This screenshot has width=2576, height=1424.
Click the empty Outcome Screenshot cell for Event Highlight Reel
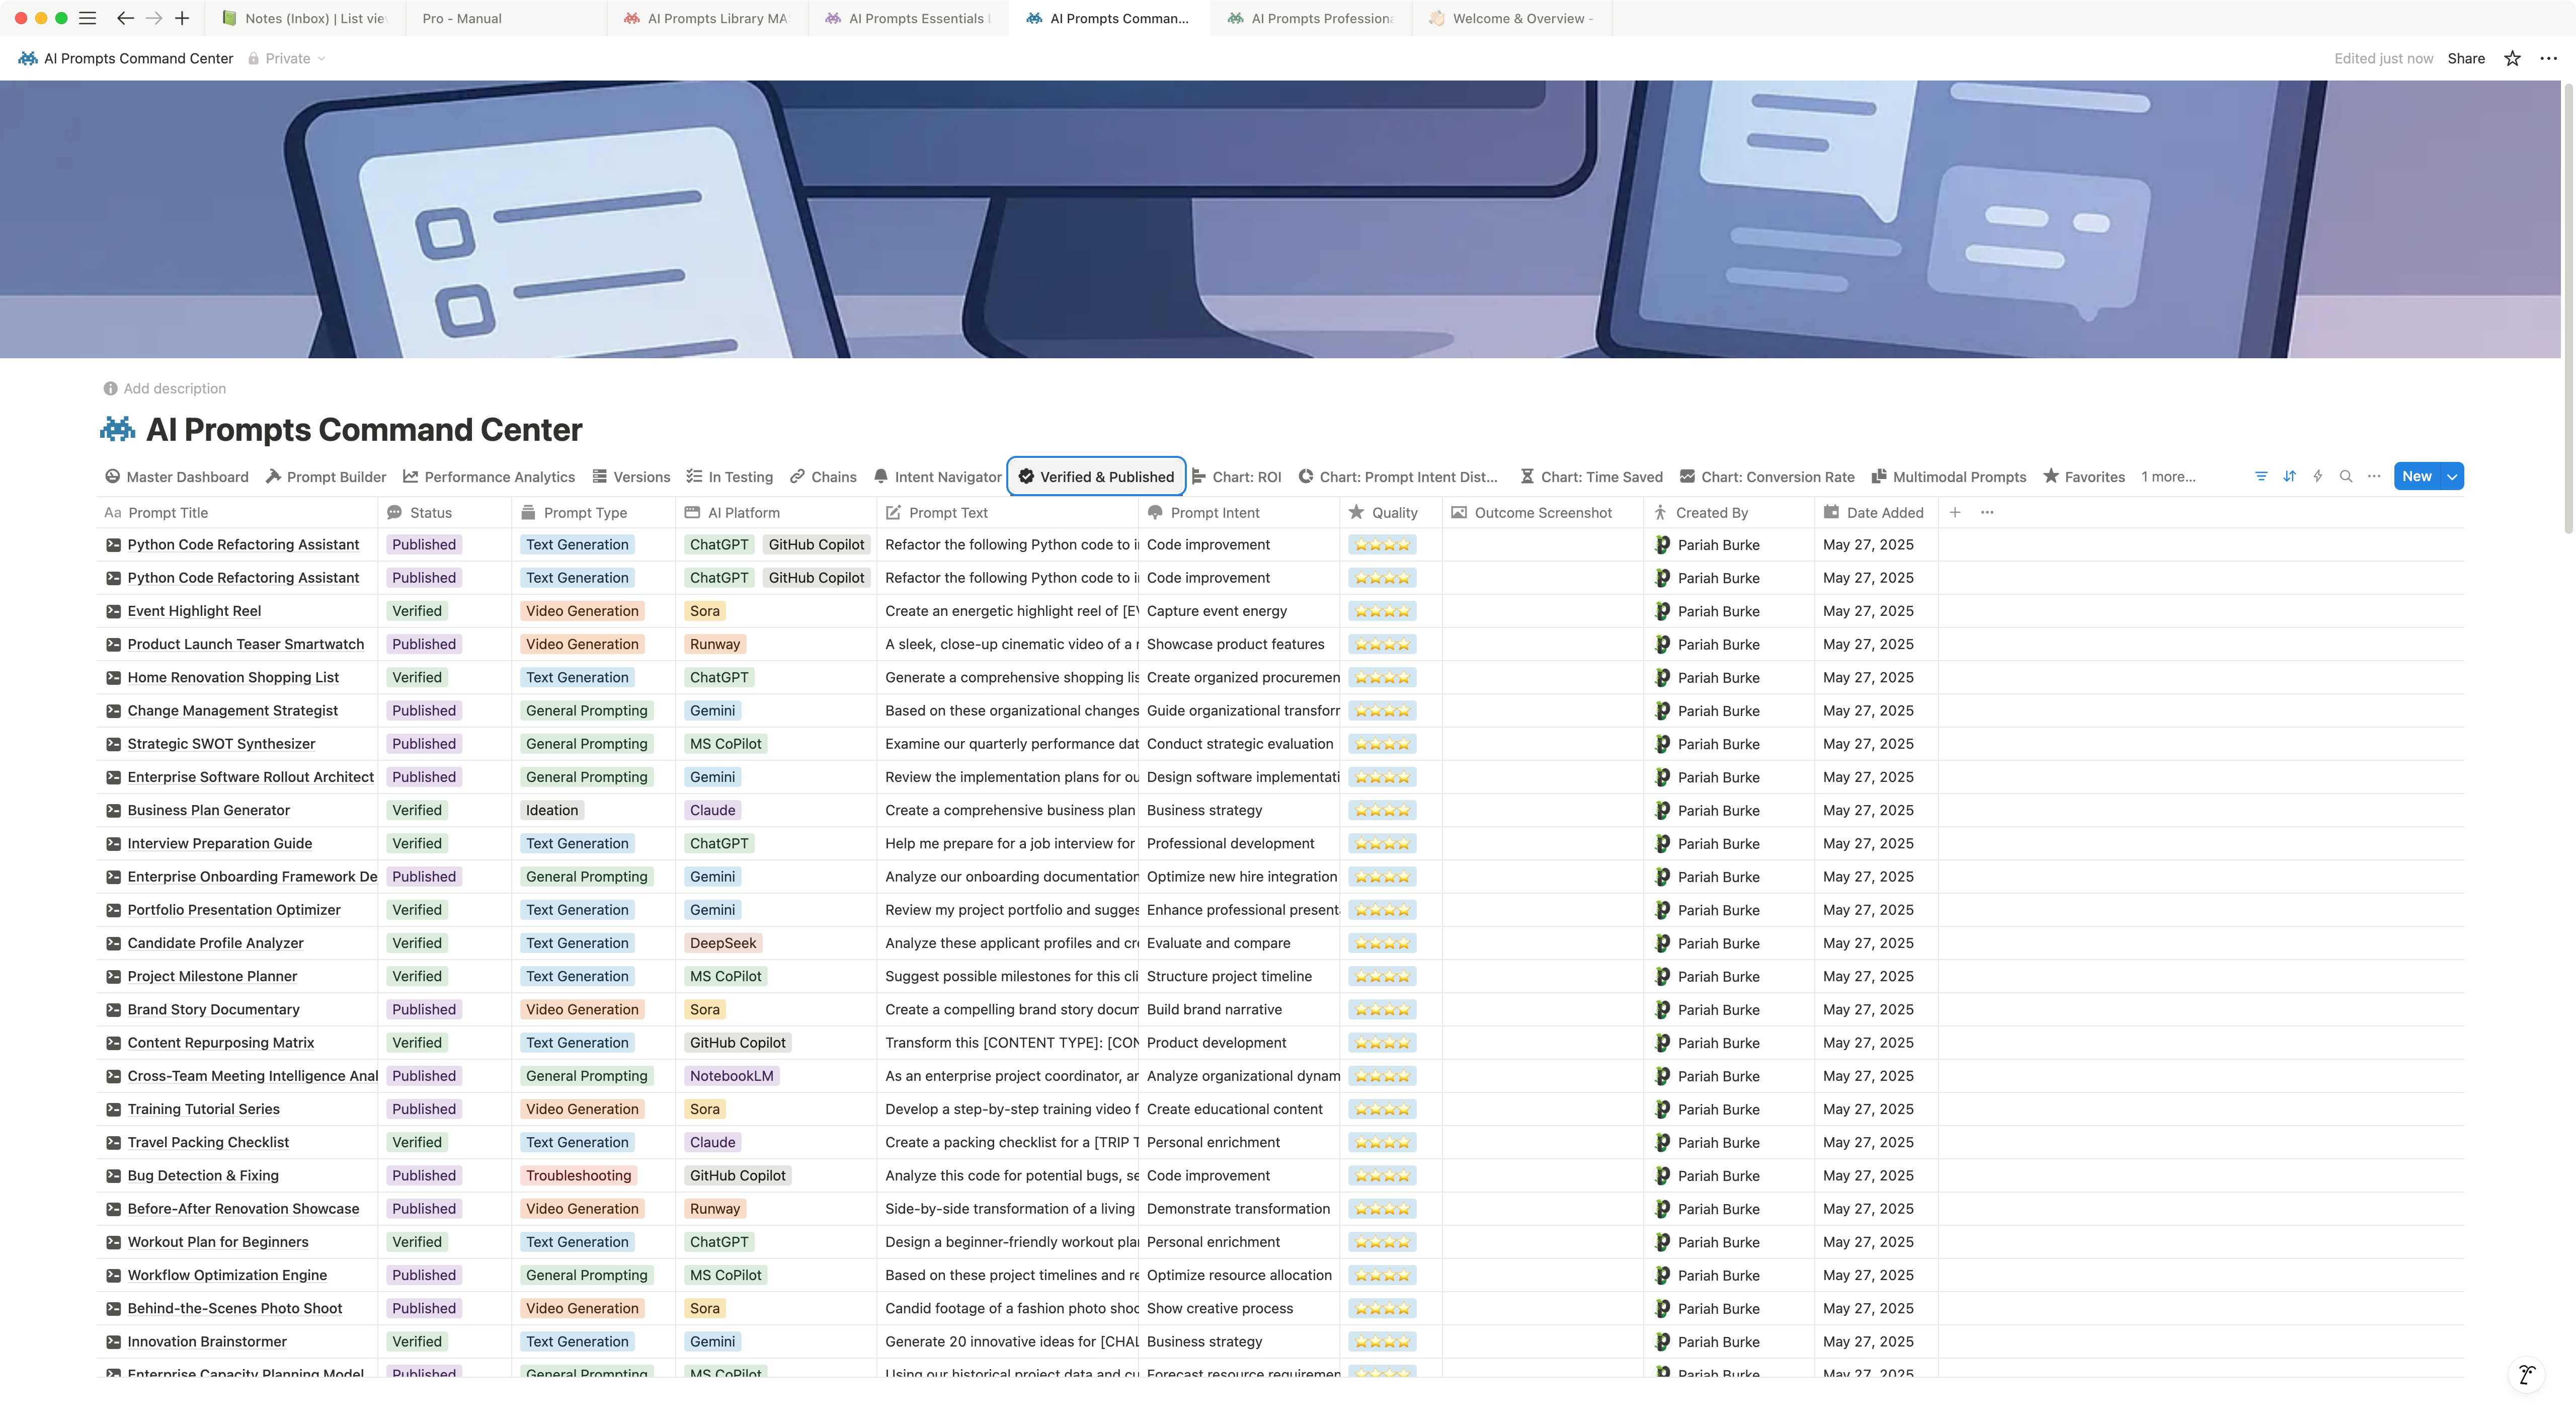1543,611
